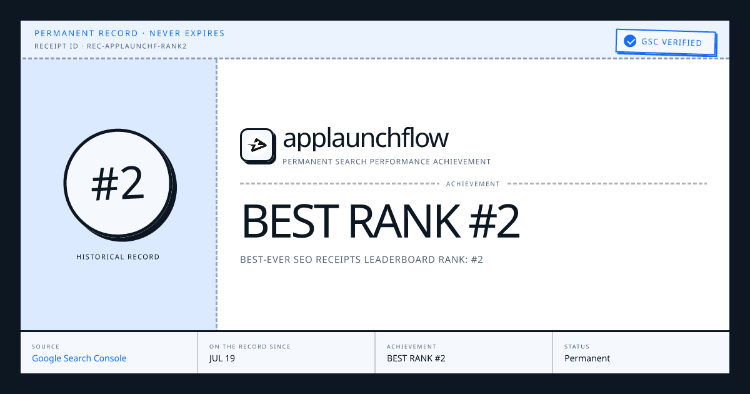
Task: Click the STATUS footer label
Action: 577,346
